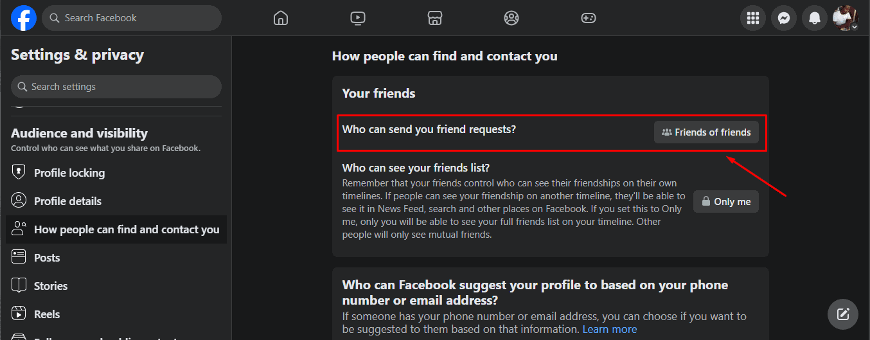Open the Only me audience selector
Image resolution: width=870 pixels, height=340 pixels.
(x=725, y=202)
